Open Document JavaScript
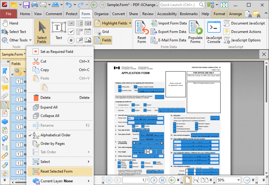Image resolution: width=269 pixels, height=185 pixels. (x=244, y=23)
